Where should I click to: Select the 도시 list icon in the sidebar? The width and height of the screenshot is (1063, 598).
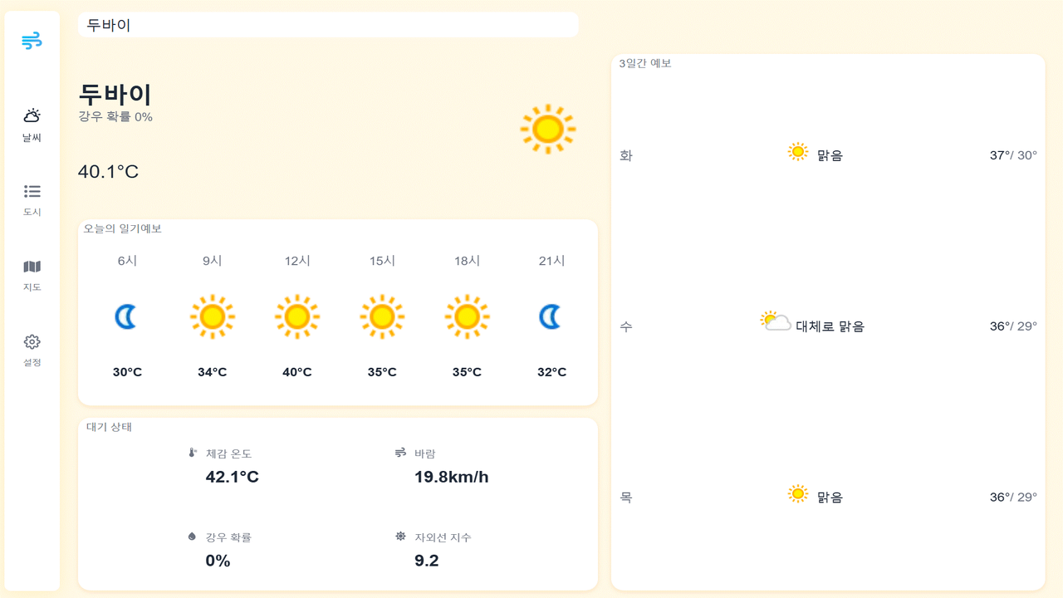32,191
